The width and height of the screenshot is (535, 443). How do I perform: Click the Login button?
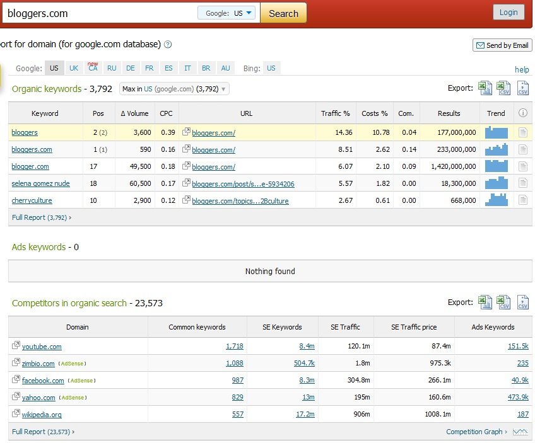coord(509,13)
